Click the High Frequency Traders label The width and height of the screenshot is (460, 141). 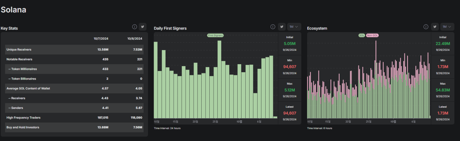coord(23,118)
